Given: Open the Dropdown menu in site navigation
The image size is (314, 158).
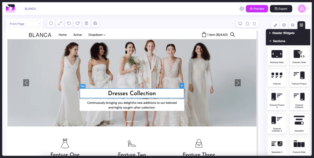Looking at the screenshot, I should (97, 35).
